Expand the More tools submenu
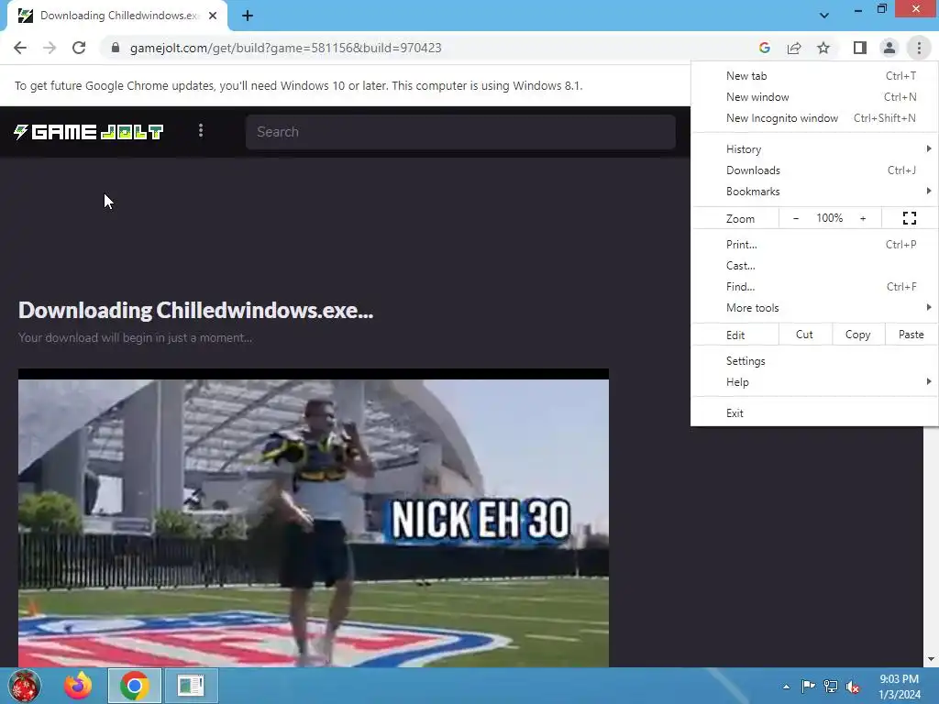The width and height of the screenshot is (939, 704). [x=814, y=308]
